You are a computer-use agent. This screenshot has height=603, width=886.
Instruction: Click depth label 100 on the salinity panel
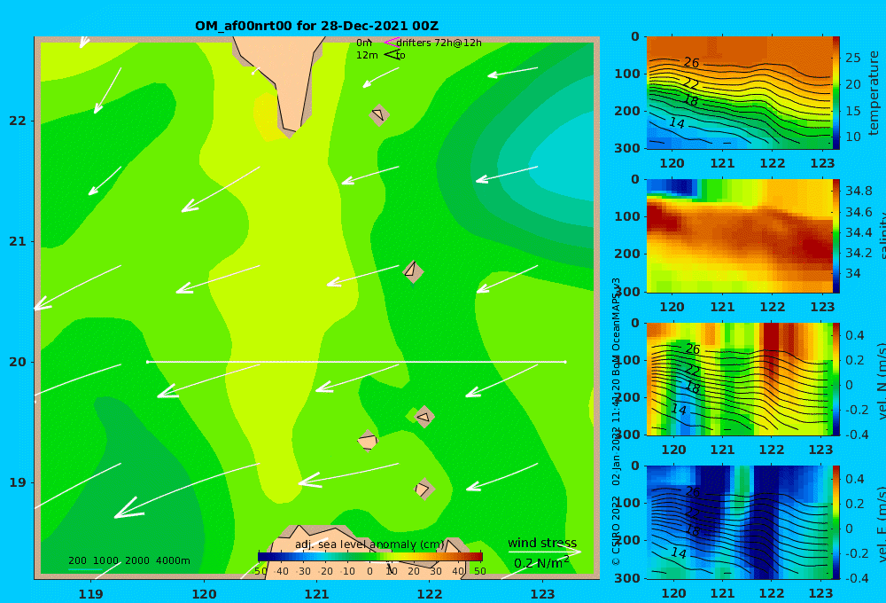[627, 216]
